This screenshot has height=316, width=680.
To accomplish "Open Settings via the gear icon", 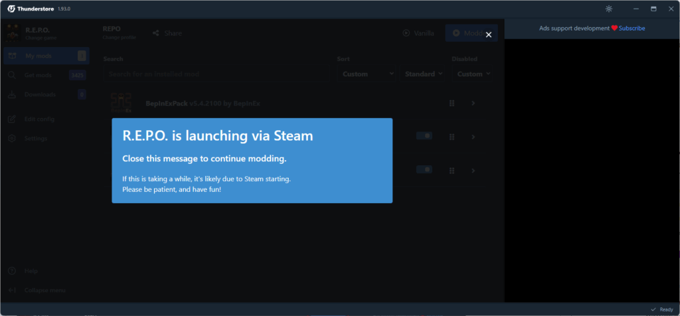I will point(12,138).
